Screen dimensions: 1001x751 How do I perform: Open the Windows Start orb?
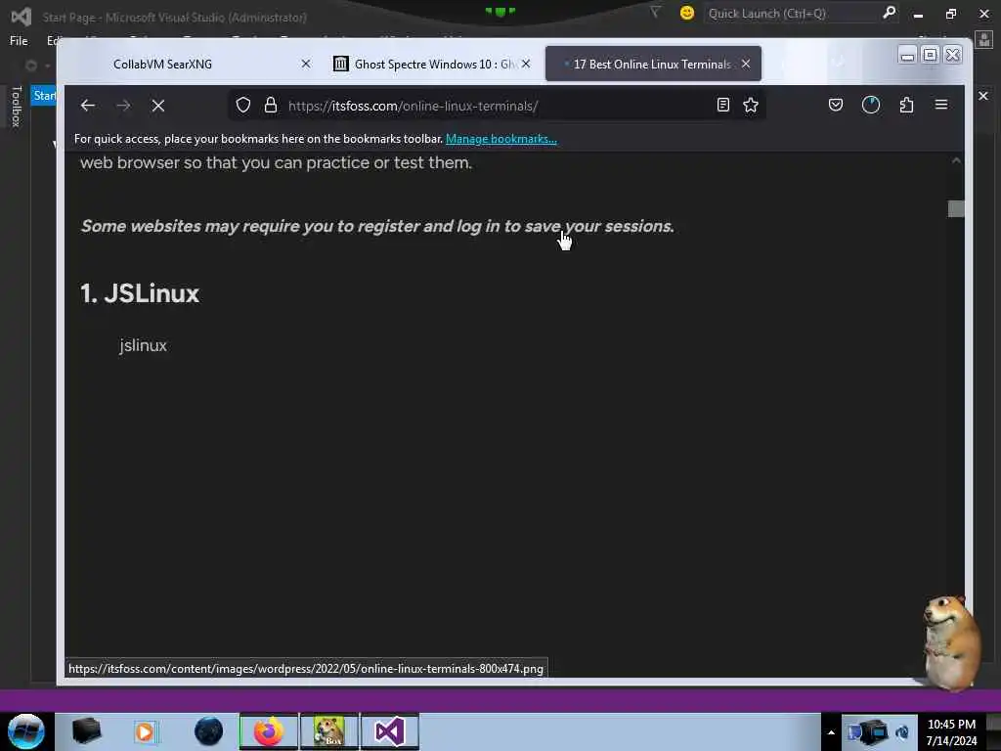pos(26,731)
